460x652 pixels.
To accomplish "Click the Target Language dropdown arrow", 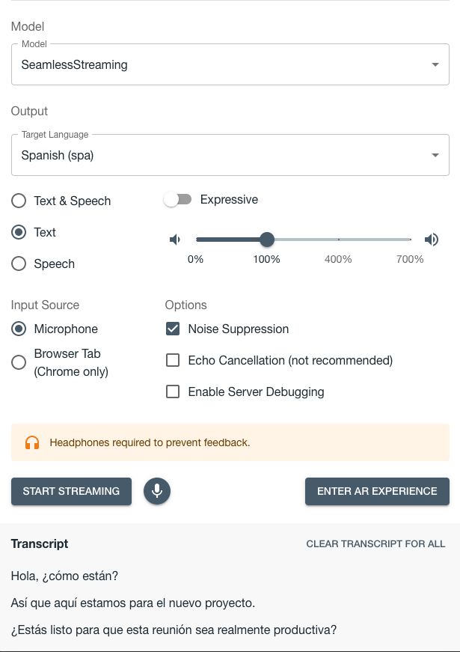I will tap(435, 156).
